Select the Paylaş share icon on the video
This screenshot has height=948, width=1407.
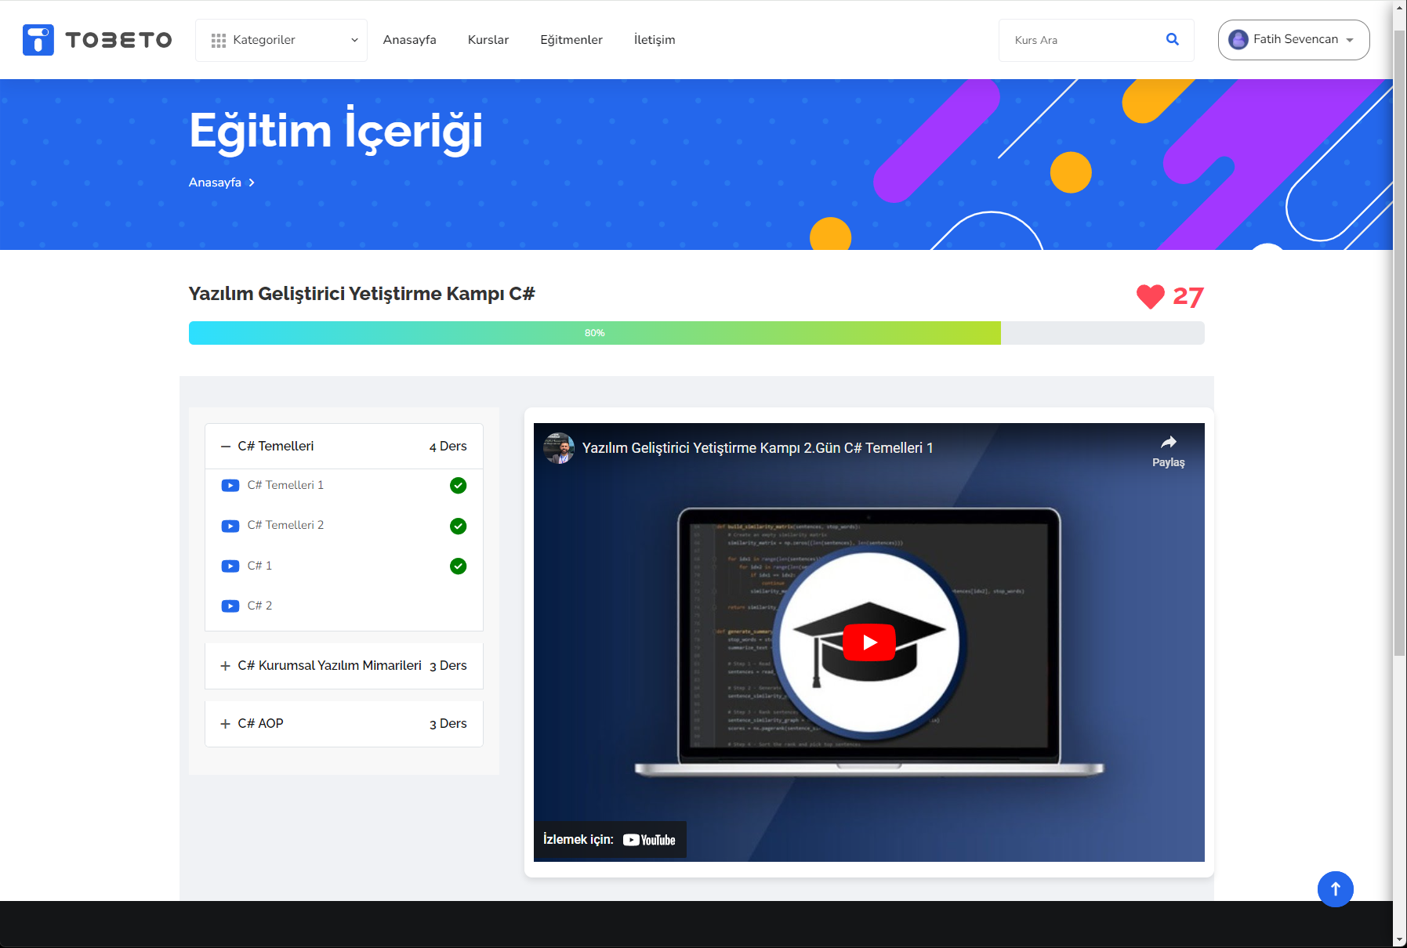click(1169, 442)
